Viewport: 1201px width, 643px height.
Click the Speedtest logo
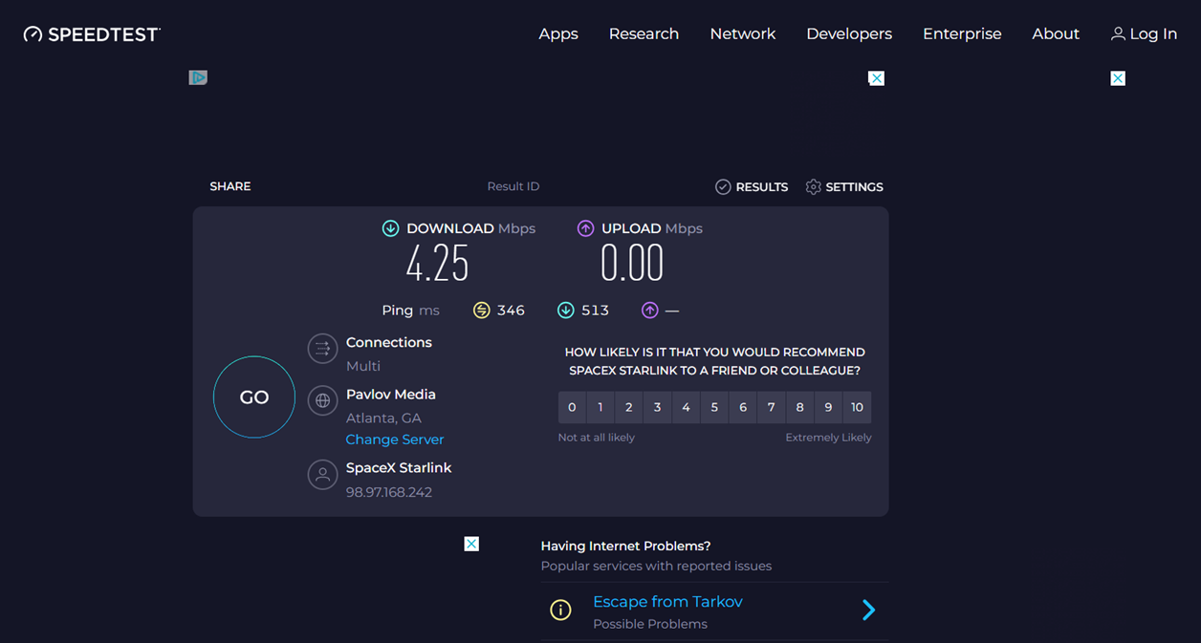92,34
